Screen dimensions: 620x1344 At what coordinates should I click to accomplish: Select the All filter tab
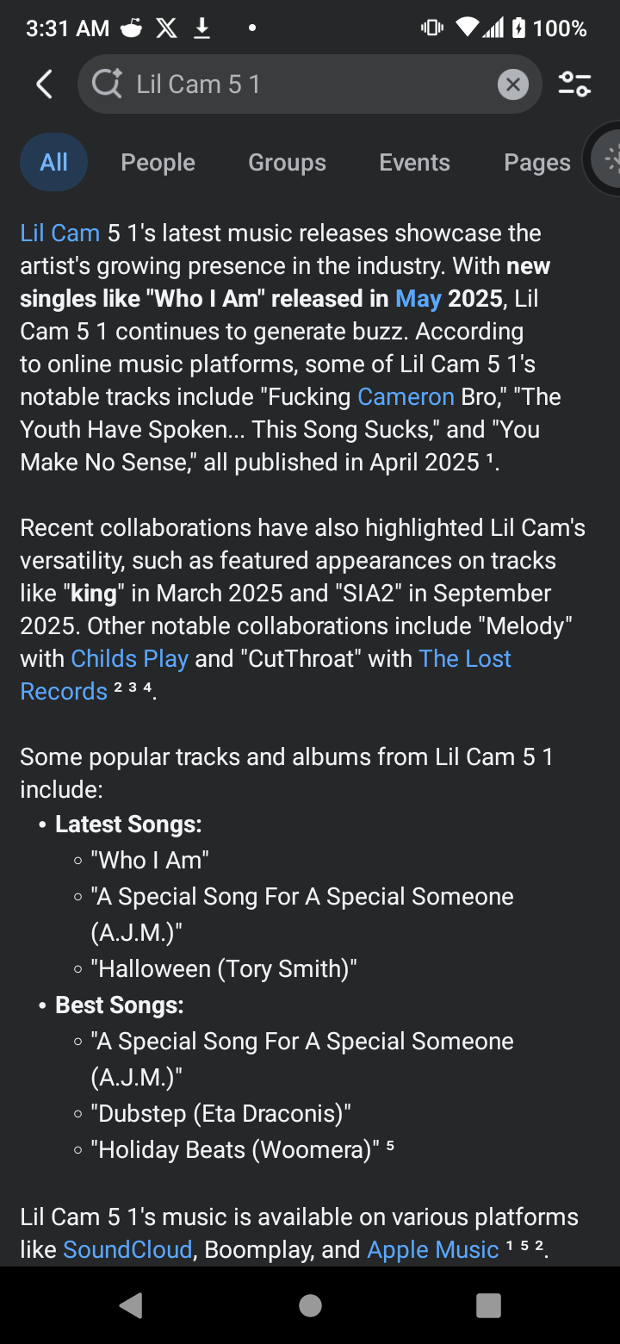pos(53,162)
